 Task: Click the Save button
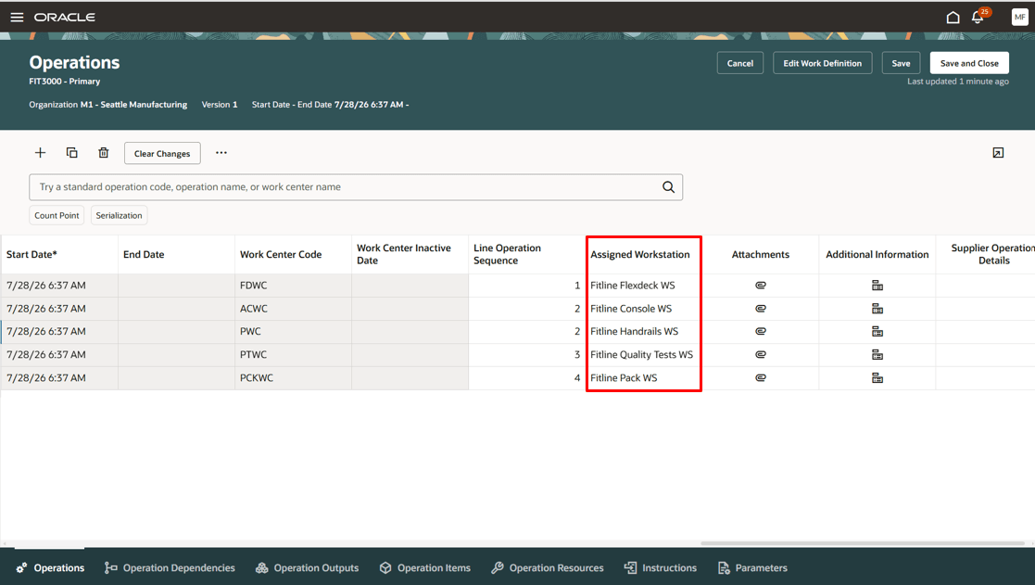[x=901, y=63]
